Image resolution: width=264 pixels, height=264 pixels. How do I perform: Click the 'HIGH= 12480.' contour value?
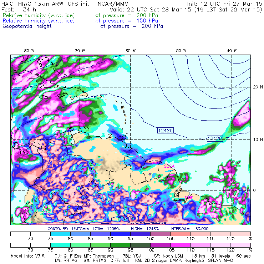coord(145,229)
